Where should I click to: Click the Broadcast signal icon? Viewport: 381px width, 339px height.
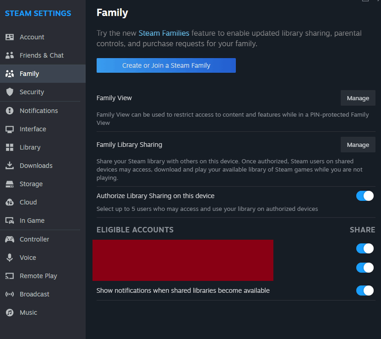tap(10, 294)
